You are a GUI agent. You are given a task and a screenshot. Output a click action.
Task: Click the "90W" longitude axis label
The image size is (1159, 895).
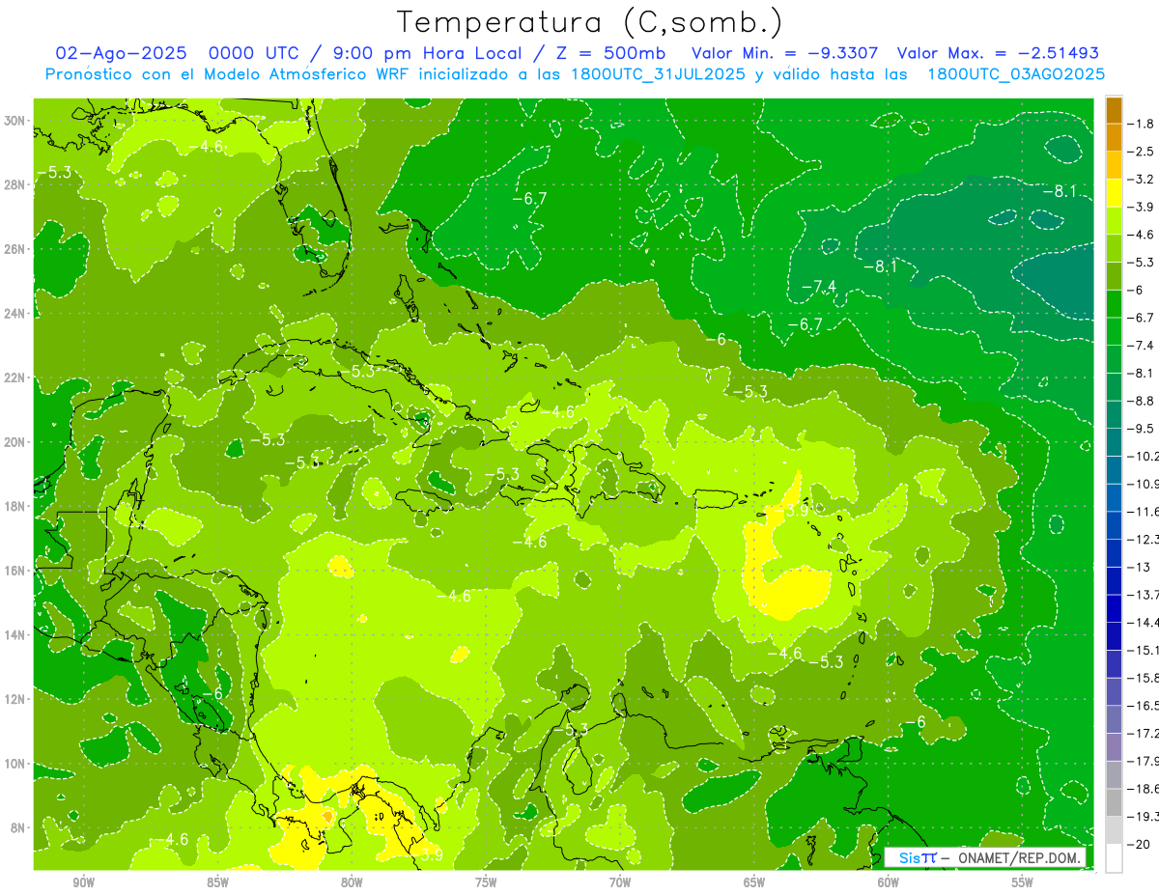[x=83, y=883]
